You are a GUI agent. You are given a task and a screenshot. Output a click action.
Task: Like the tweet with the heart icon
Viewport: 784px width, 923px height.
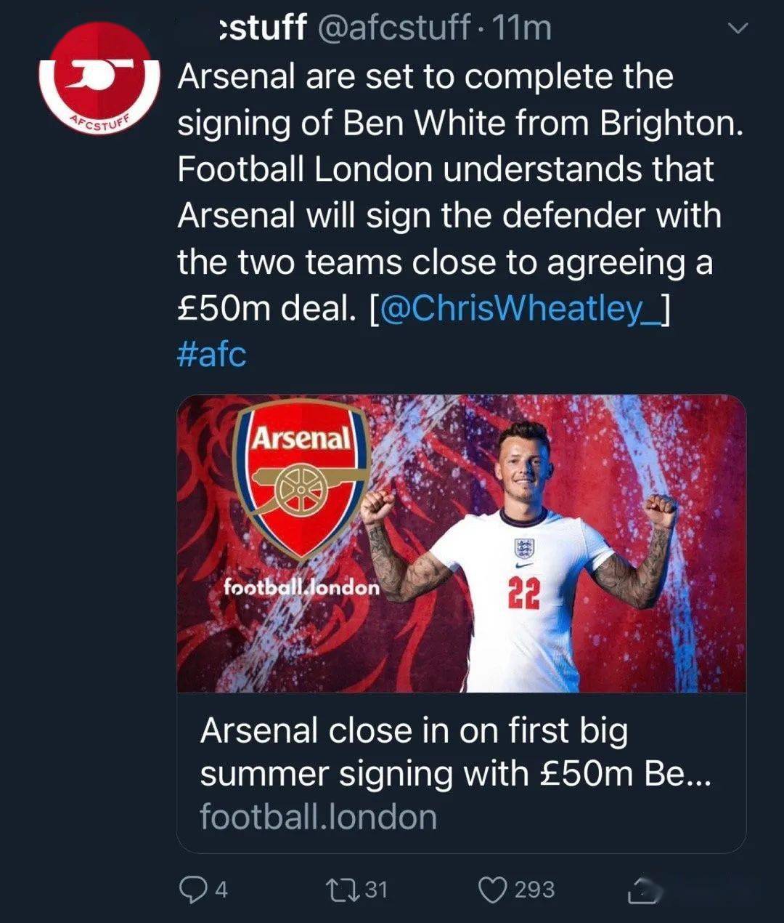click(x=494, y=889)
